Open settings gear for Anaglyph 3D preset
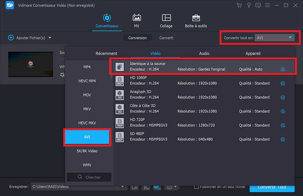 pos(283,97)
